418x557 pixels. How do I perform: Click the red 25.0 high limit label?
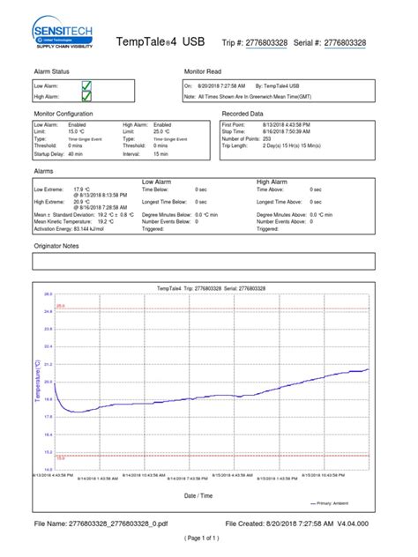pos(61,306)
